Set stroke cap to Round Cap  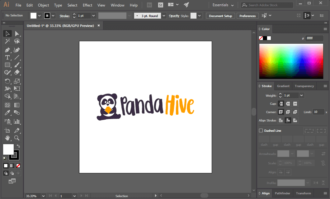288,104
